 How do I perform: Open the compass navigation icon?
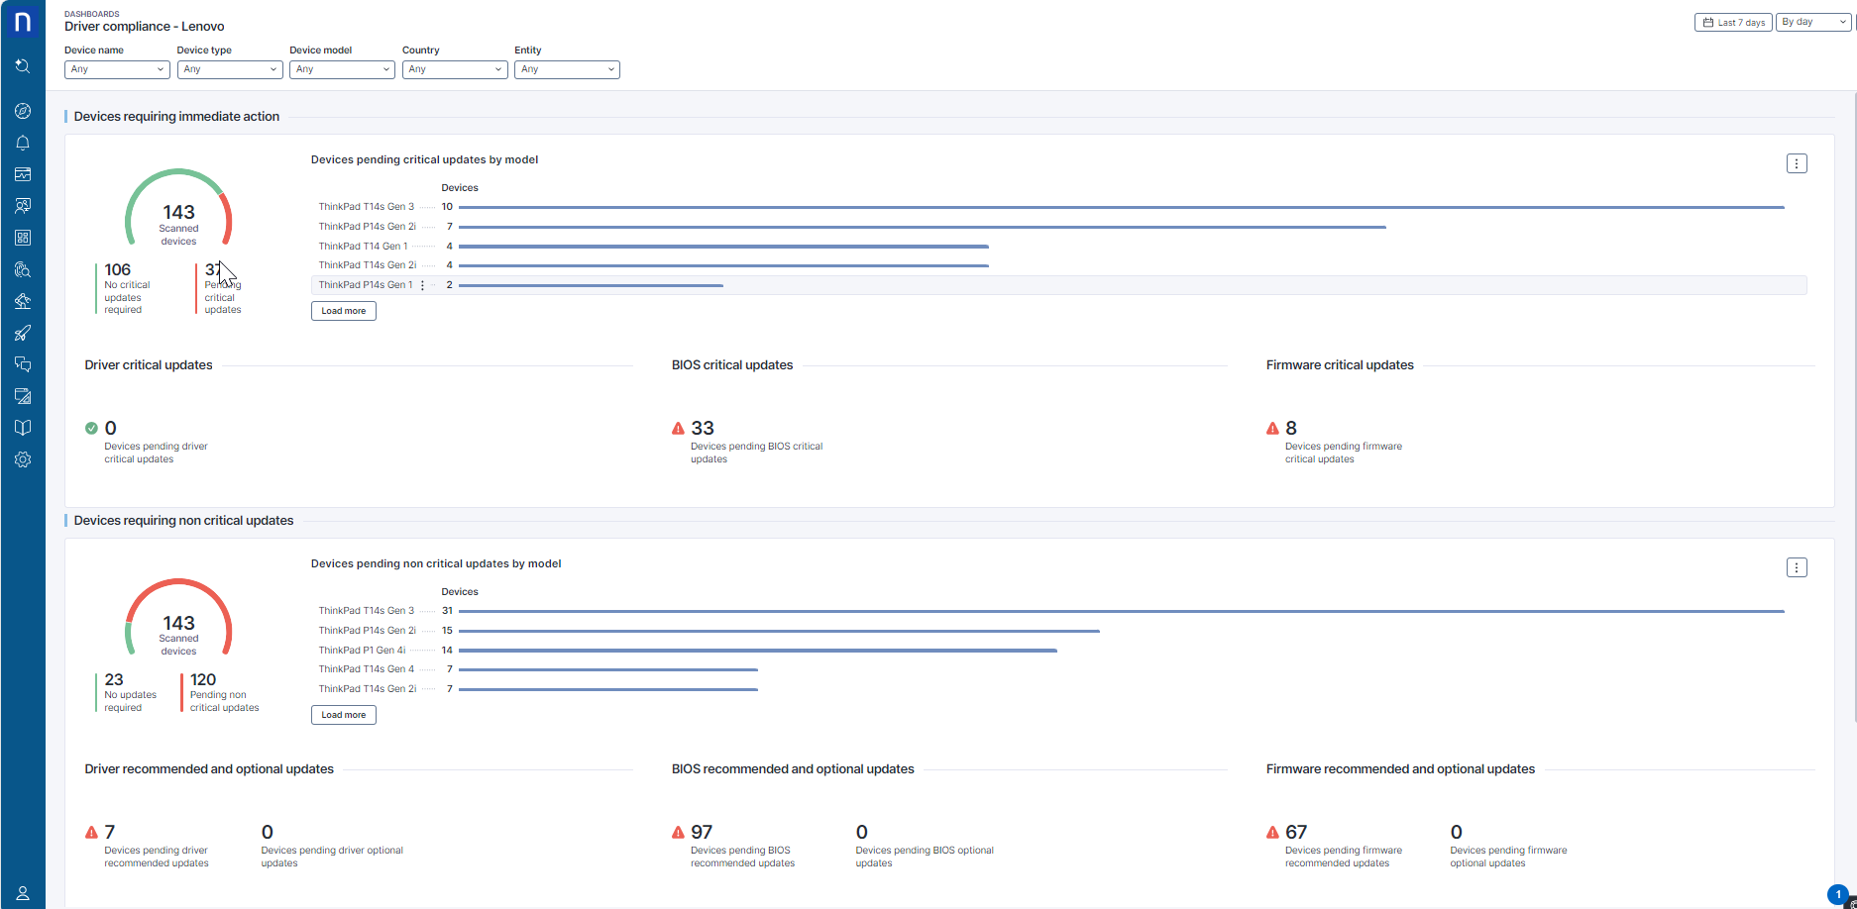[23, 111]
